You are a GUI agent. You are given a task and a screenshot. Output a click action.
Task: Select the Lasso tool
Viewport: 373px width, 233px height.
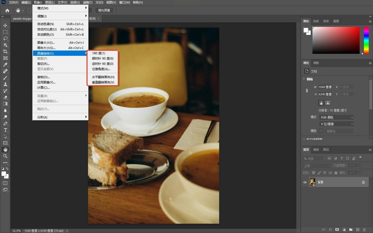pos(5,38)
